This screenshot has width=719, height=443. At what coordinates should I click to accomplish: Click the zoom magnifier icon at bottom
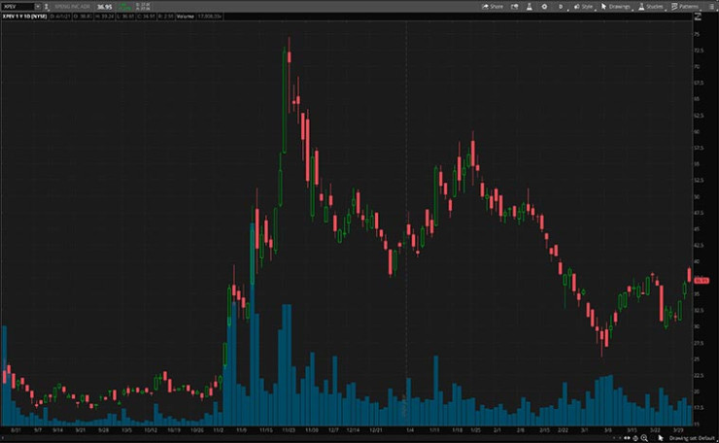tap(644, 437)
